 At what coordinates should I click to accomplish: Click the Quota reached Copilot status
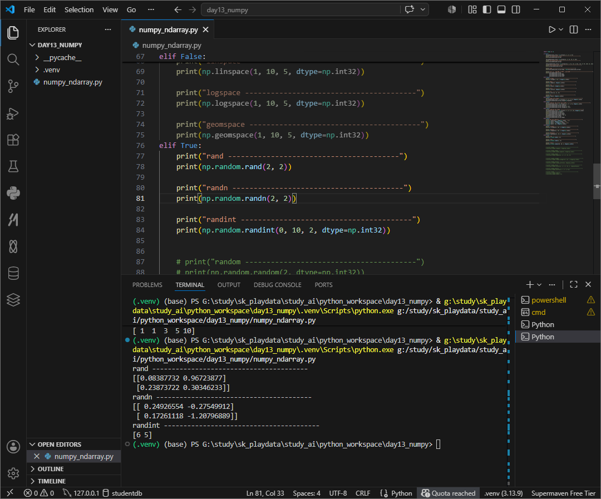pyautogui.click(x=448, y=493)
